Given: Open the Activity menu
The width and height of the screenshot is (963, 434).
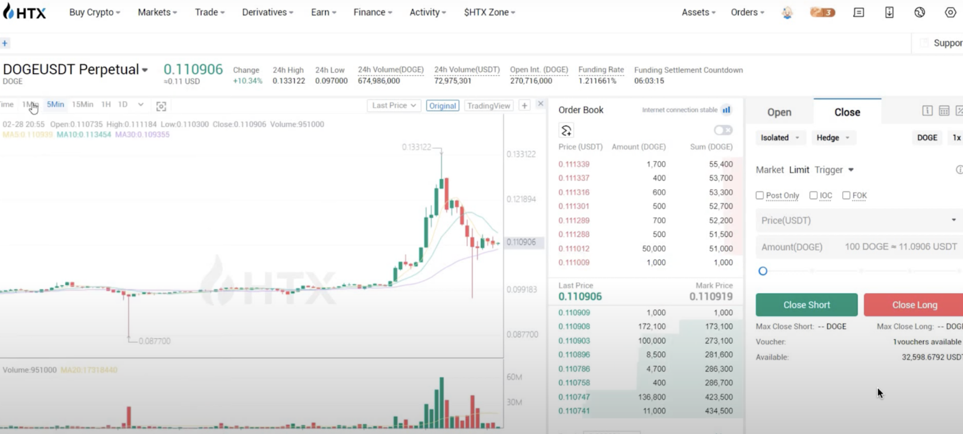Looking at the screenshot, I should (428, 12).
